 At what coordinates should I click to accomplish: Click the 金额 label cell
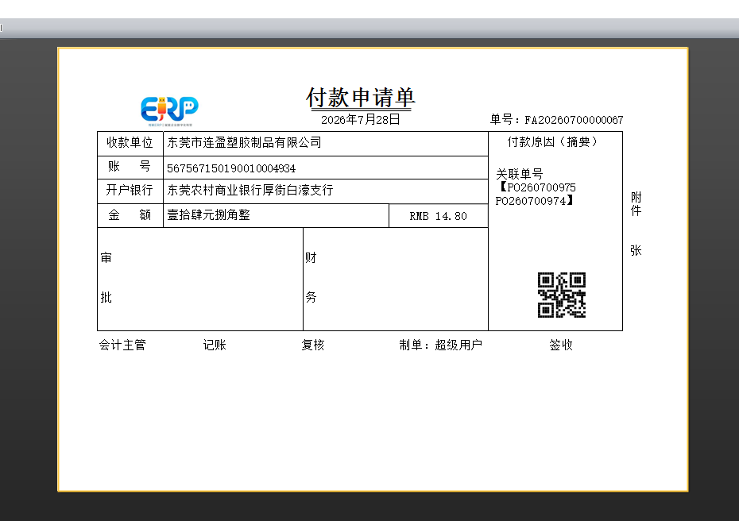130,216
